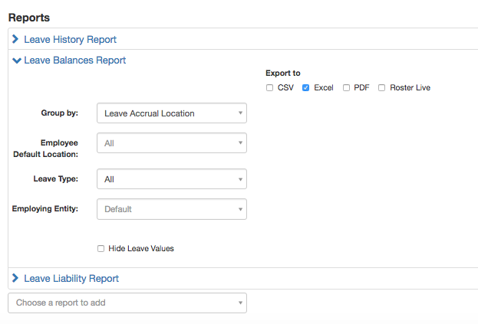
Task: Expand Leave Liability Report chevron icon
Action: (15, 278)
